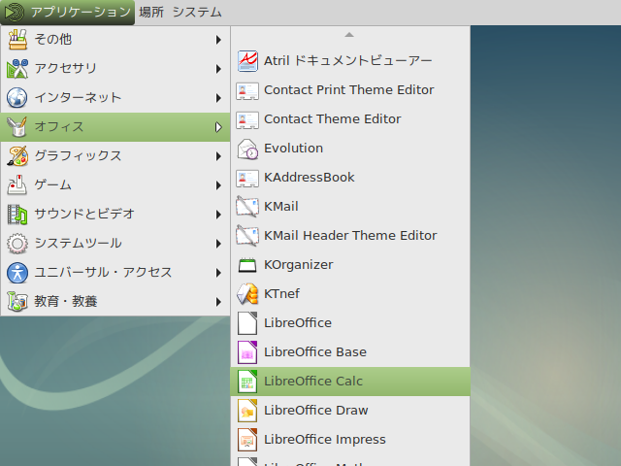621x466 pixels.
Task: Click the アクセサリ scissors icon
Action: [x=17, y=69]
